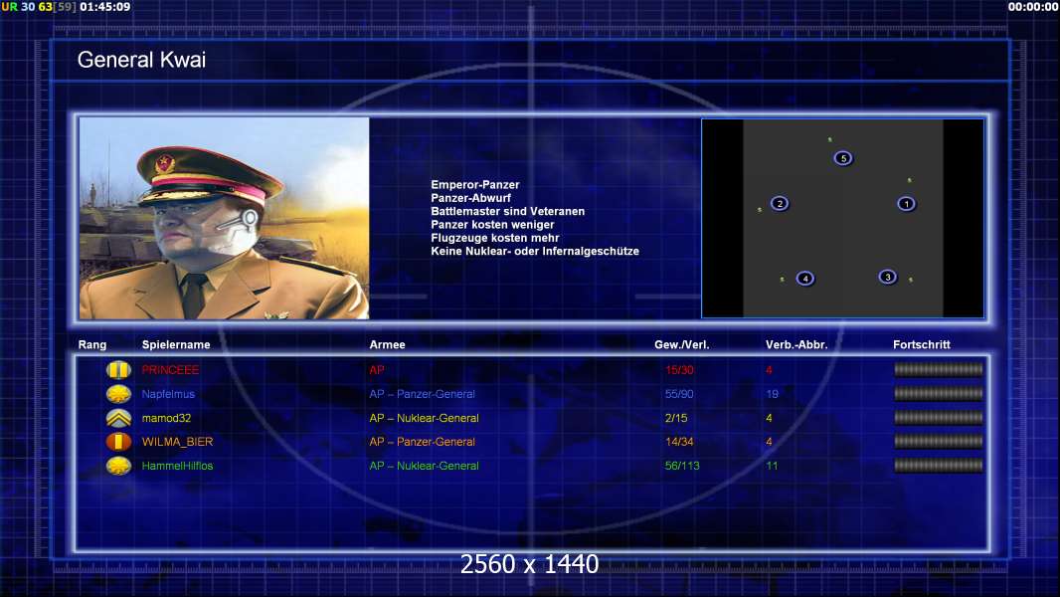Click mamod32's army AP – Nuklear-General

click(424, 418)
